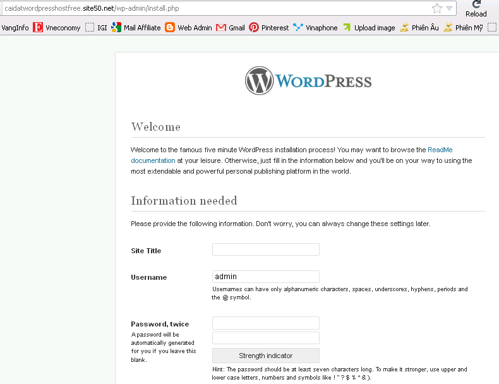Open the VangInfo bookmark
The height and width of the screenshot is (384, 499).
(x=15, y=28)
